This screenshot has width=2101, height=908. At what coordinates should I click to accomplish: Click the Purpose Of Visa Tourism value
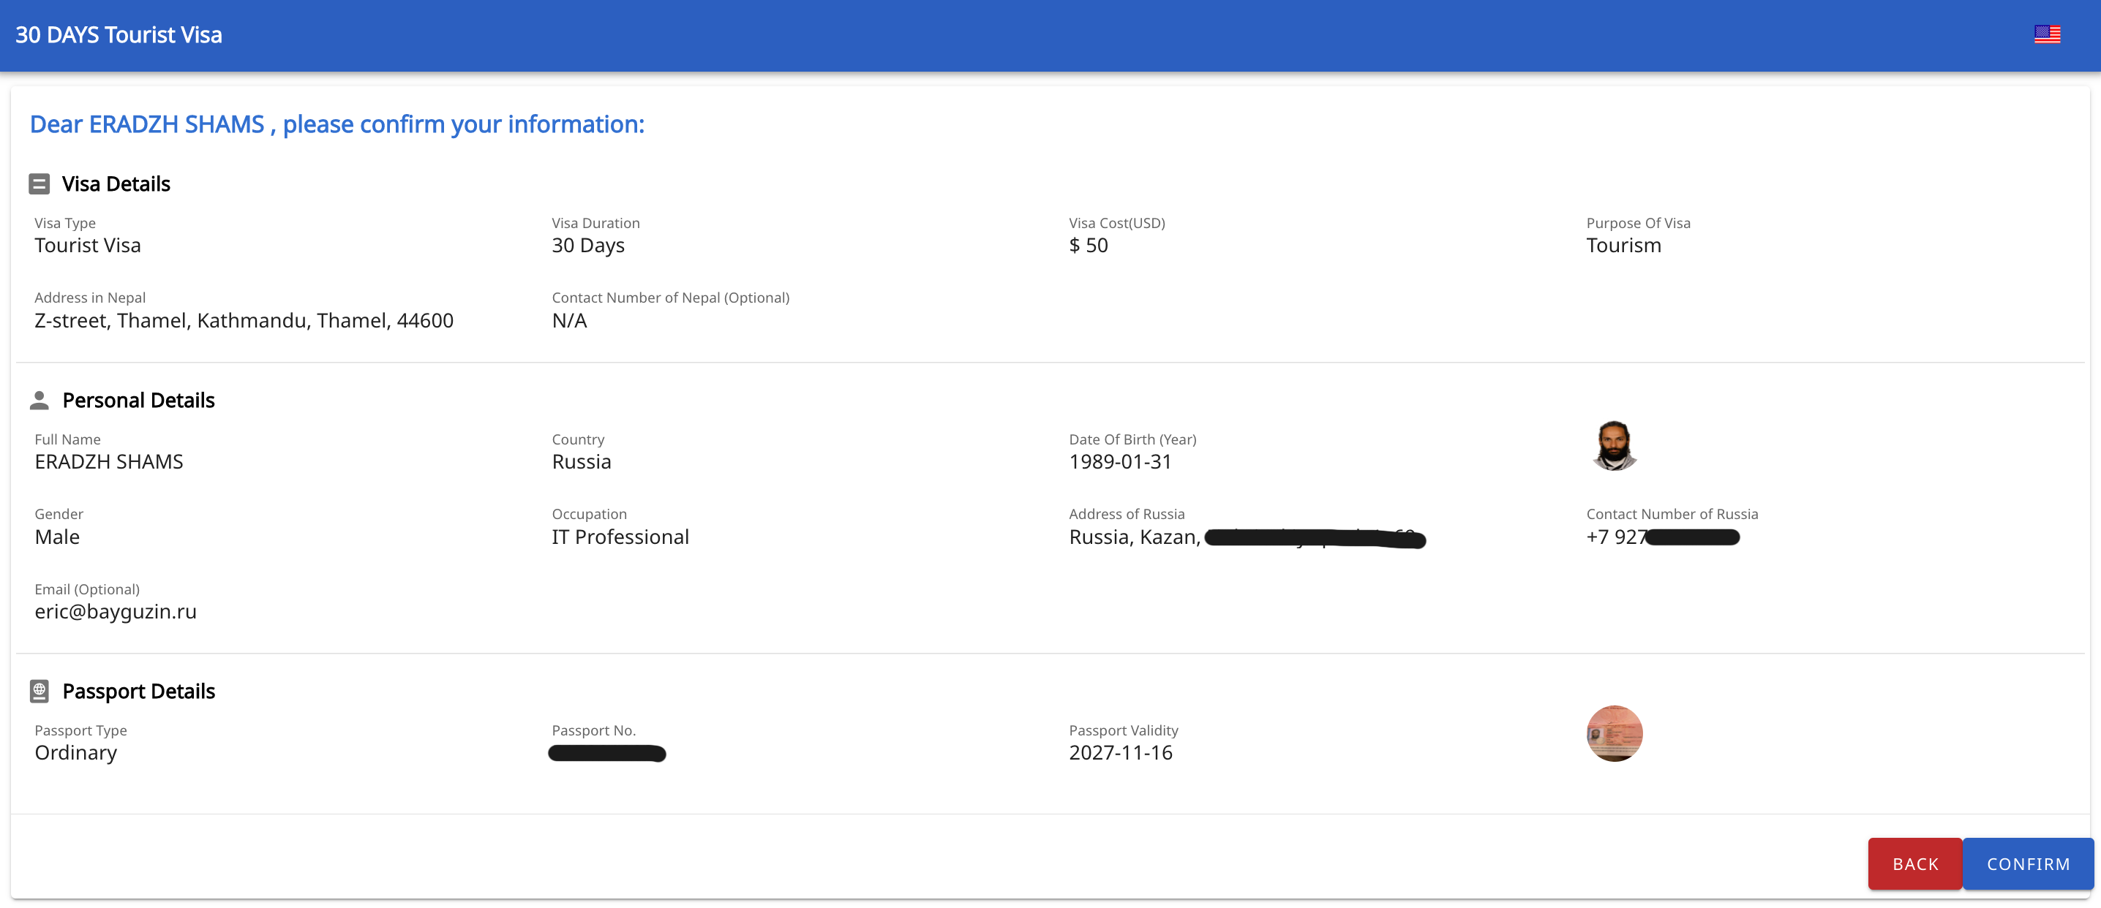coord(1623,246)
